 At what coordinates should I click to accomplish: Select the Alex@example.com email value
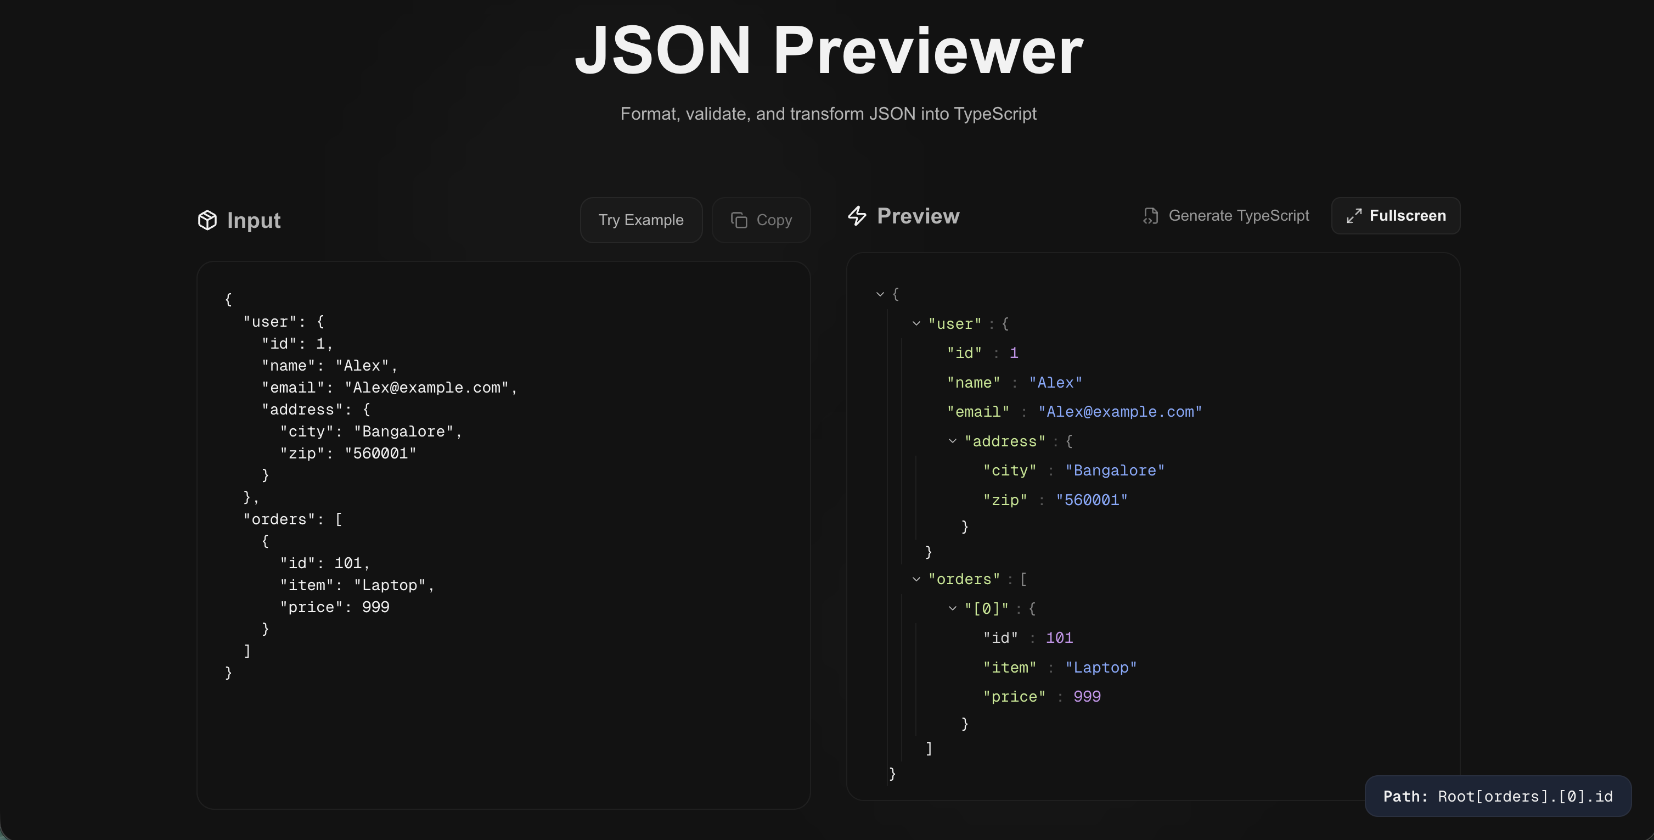[x=1121, y=412]
